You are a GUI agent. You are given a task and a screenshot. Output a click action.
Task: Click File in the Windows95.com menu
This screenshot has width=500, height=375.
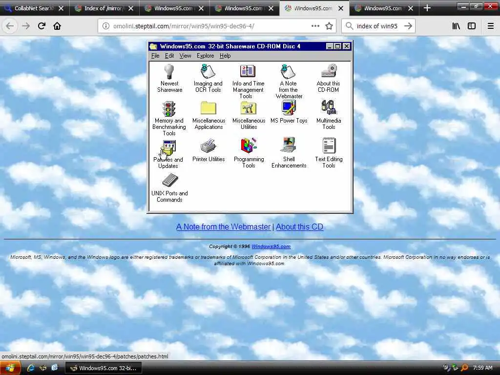(155, 56)
